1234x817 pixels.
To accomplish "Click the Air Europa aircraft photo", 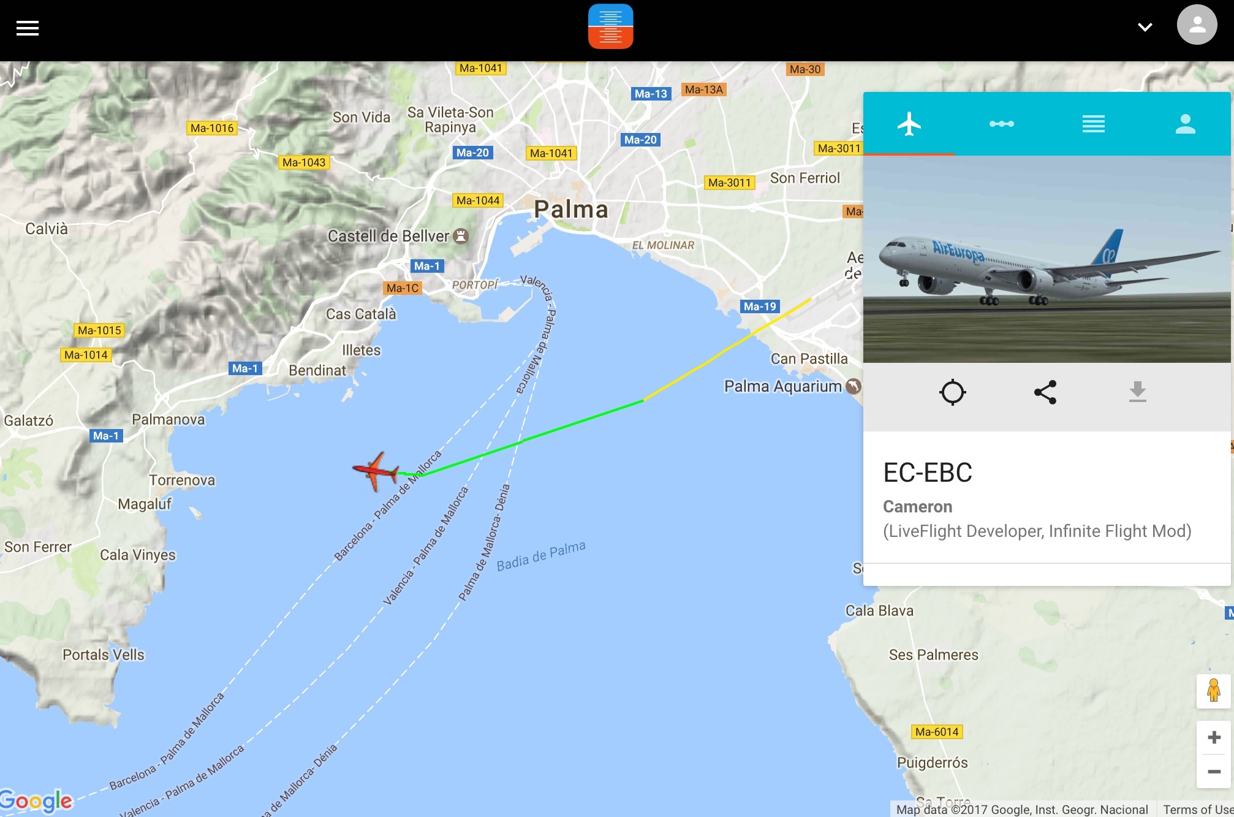I will [x=1047, y=259].
